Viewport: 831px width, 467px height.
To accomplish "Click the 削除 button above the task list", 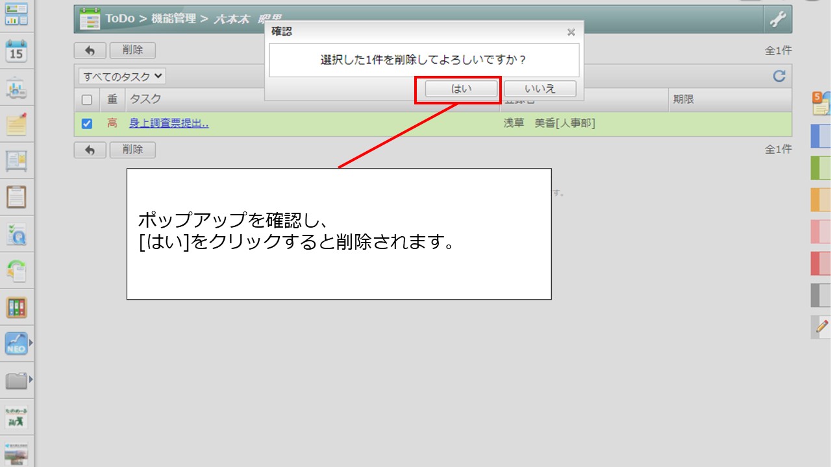I will click(x=132, y=51).
